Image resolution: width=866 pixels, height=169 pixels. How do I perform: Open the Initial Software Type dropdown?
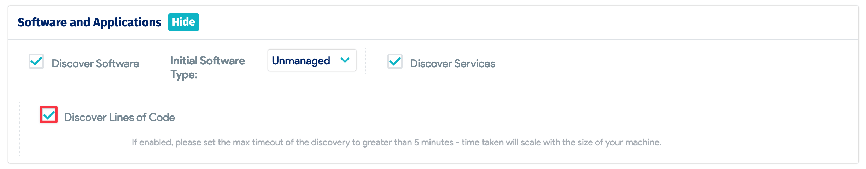coord(312,61)
